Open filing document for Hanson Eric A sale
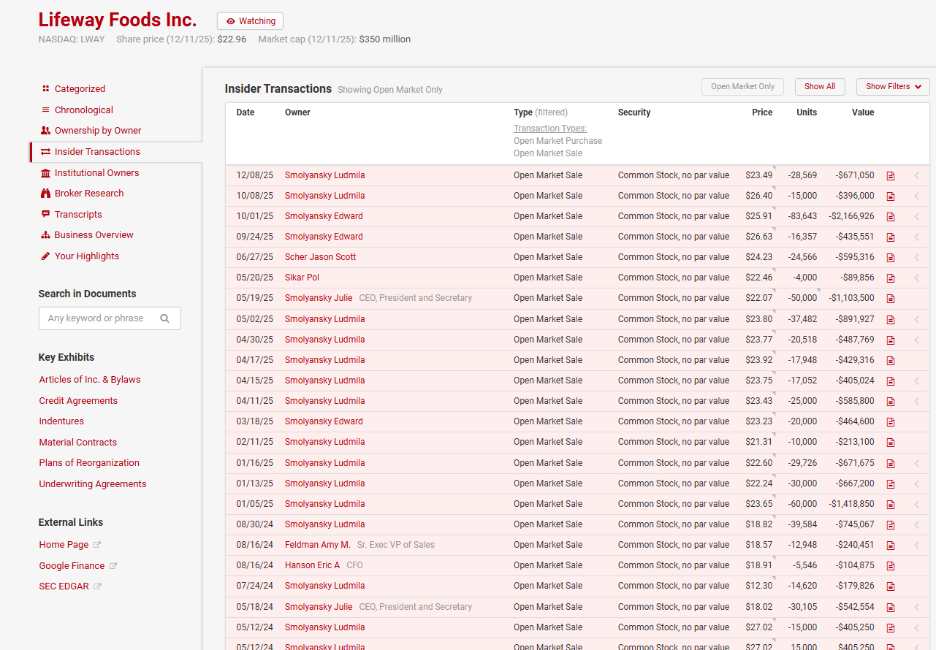Image resolution: width=936 pixels, height=650 pixels. pyautogui.click(x=891, y=565)
